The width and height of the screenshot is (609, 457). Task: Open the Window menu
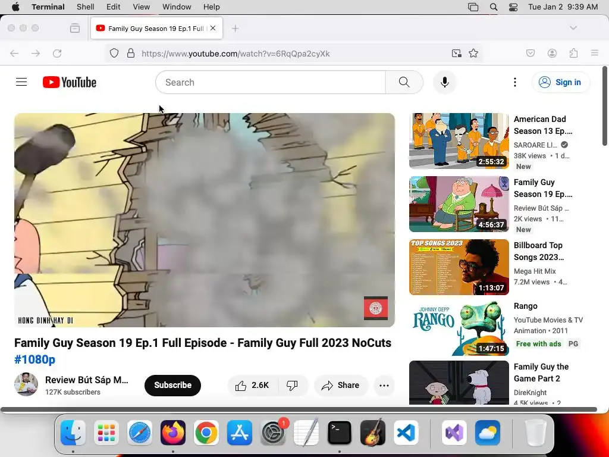point(177,7)
